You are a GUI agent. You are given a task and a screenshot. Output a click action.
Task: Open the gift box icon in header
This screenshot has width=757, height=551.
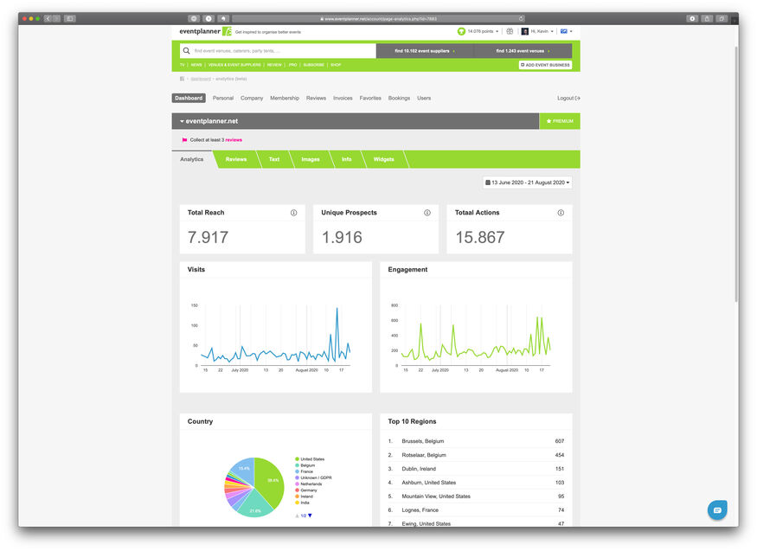(x=510, y=31)
